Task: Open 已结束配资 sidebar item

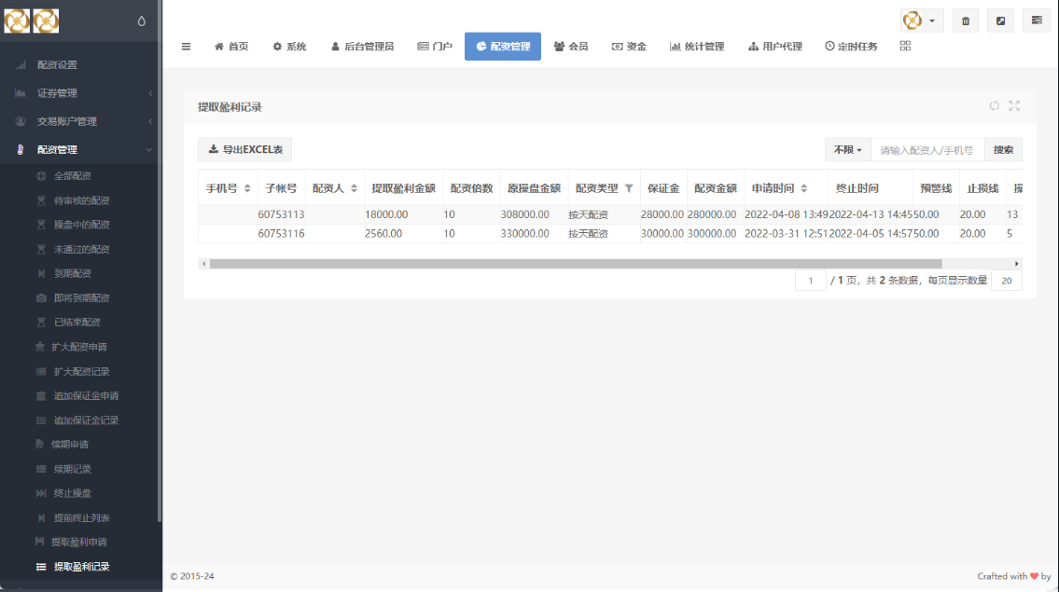Action: 79,322
